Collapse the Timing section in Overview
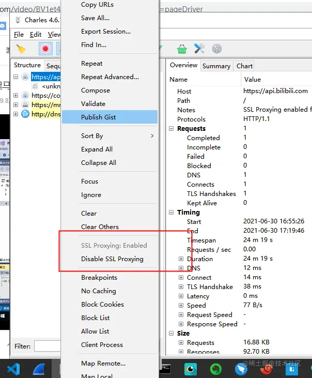Image resolution: width=312 pixels, height=378 pixels. pyautogui.click(x=171, y=212)
